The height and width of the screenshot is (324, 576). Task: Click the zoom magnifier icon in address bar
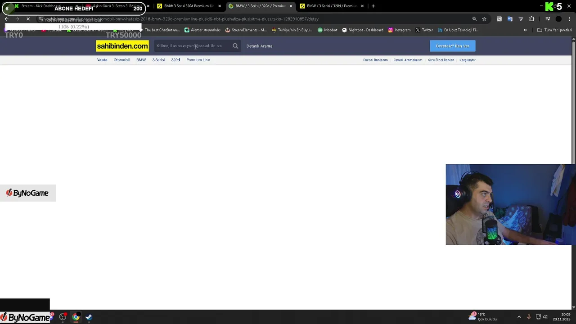coord(474,19)
